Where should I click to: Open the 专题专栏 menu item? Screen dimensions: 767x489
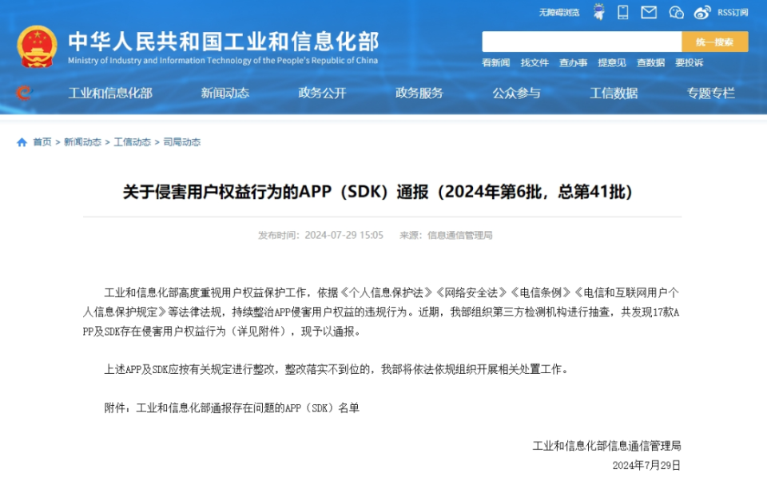pyautogui.click(x=711, y=93)
